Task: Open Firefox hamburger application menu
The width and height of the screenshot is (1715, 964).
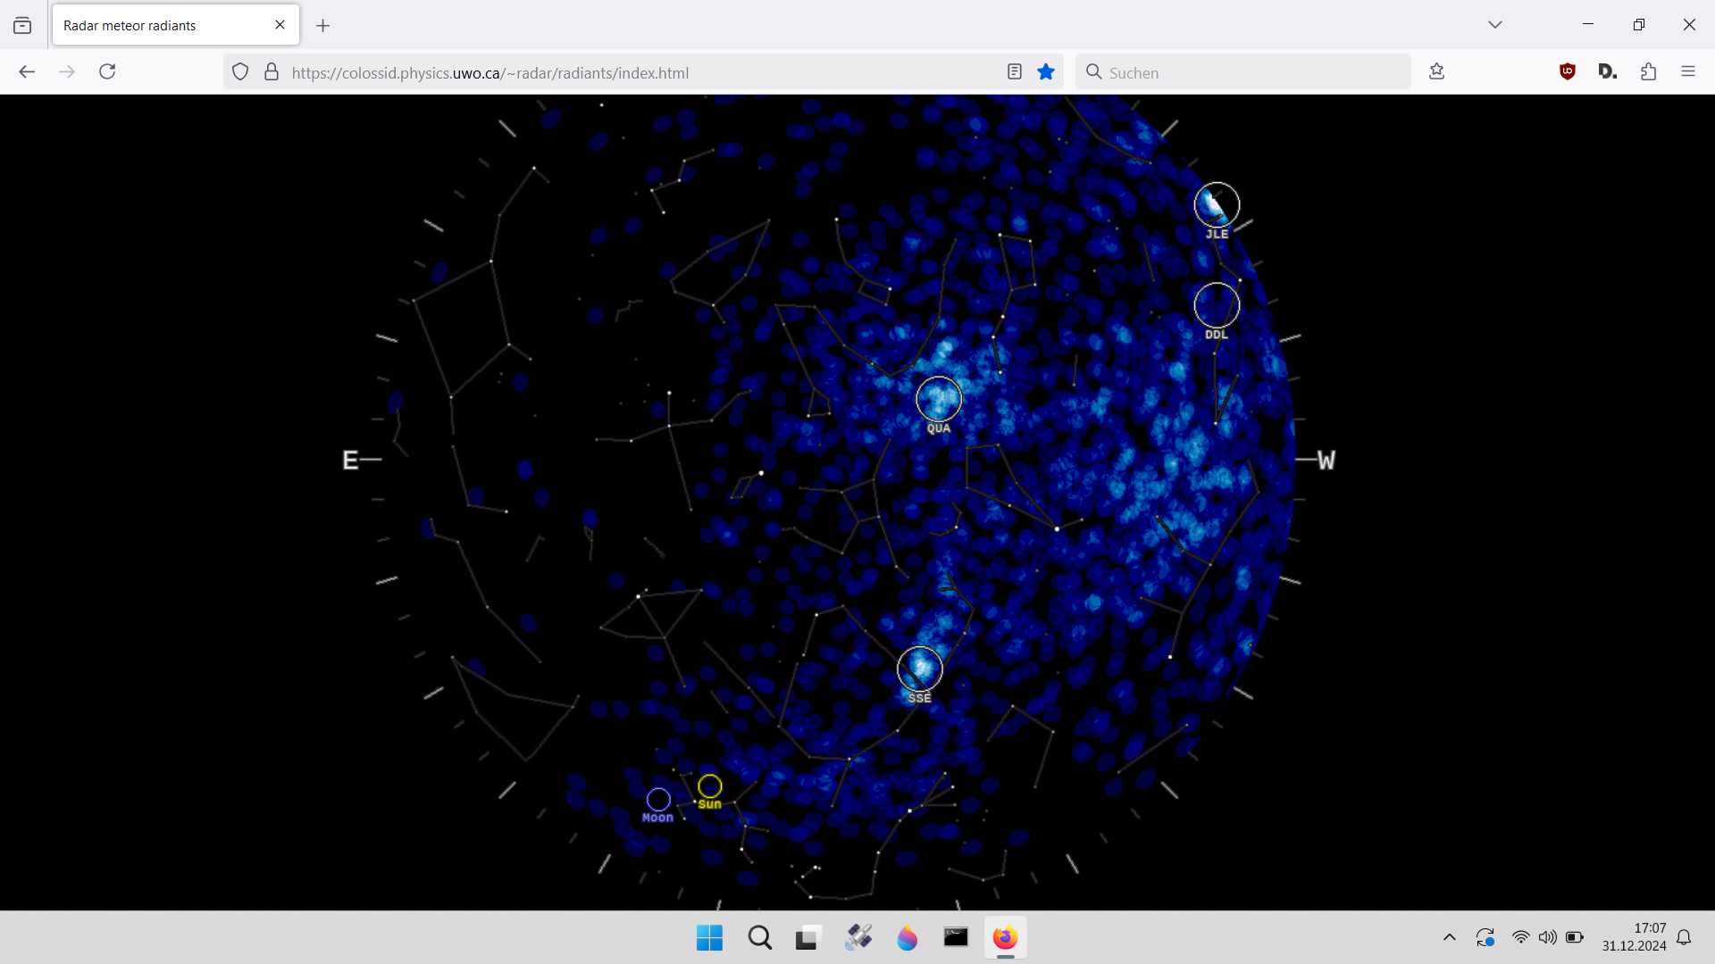Action: (1688, 72)
